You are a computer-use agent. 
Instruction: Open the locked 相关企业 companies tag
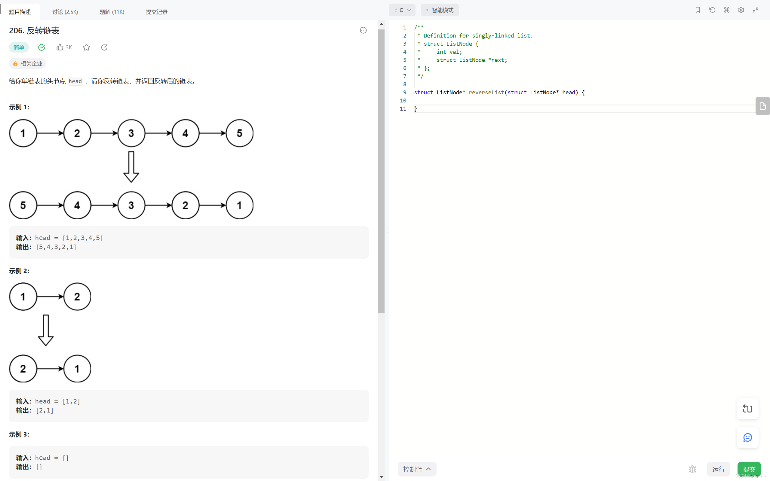(28, 64)
